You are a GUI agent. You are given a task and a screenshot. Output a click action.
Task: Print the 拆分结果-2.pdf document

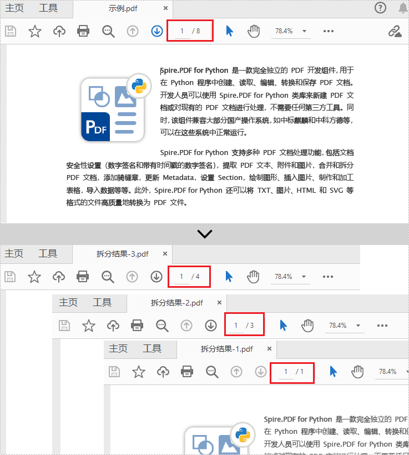137,326
